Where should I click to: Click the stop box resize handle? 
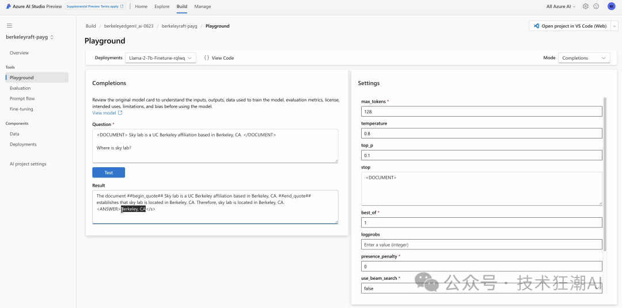600,203
